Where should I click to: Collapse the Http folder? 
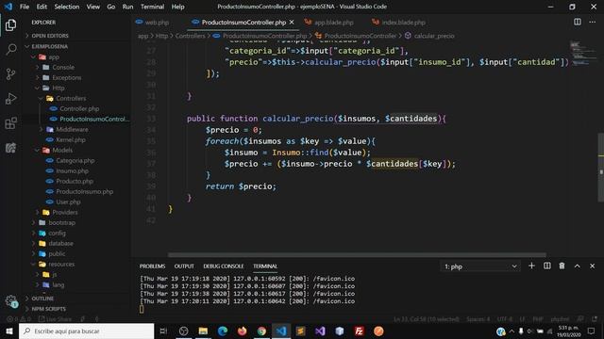[x=76, y=88]
